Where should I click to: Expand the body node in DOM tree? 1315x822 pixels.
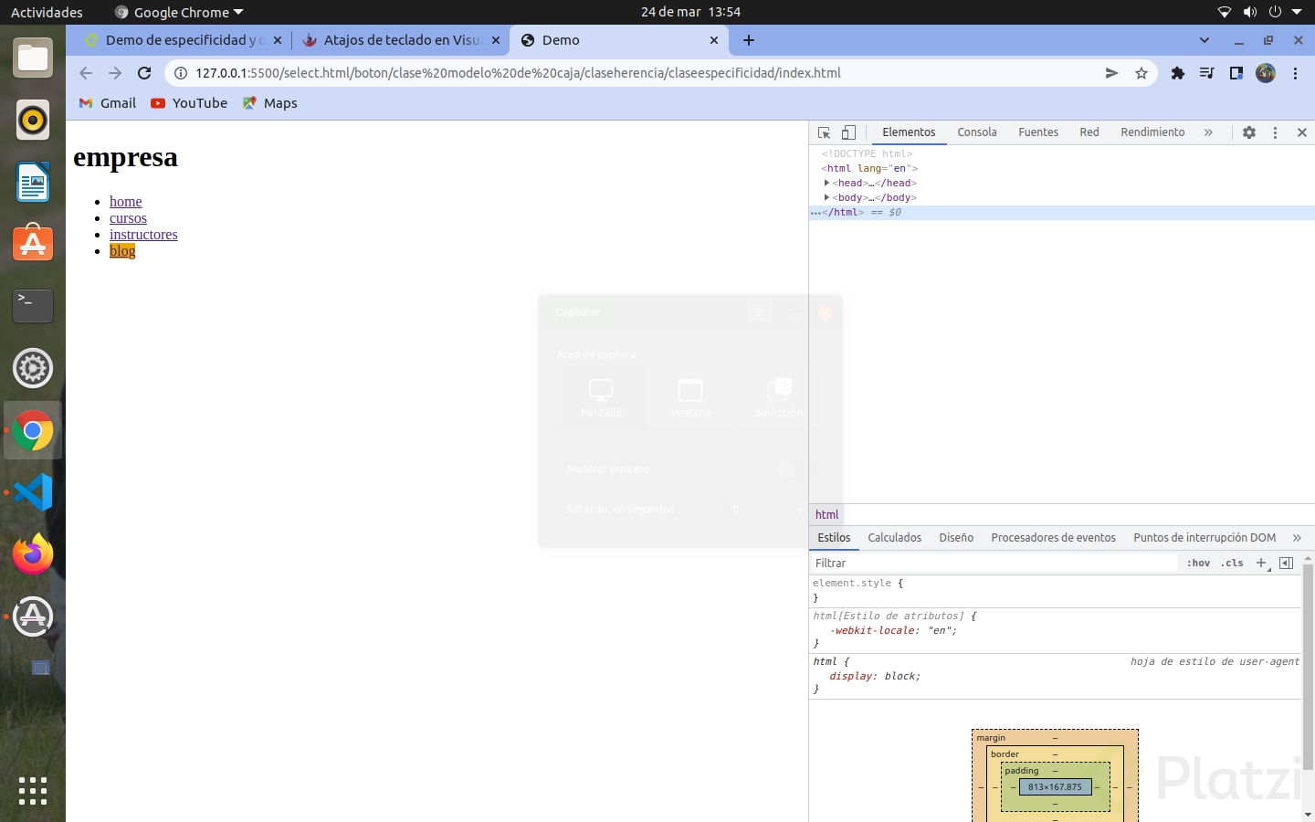tap(826, 197)
